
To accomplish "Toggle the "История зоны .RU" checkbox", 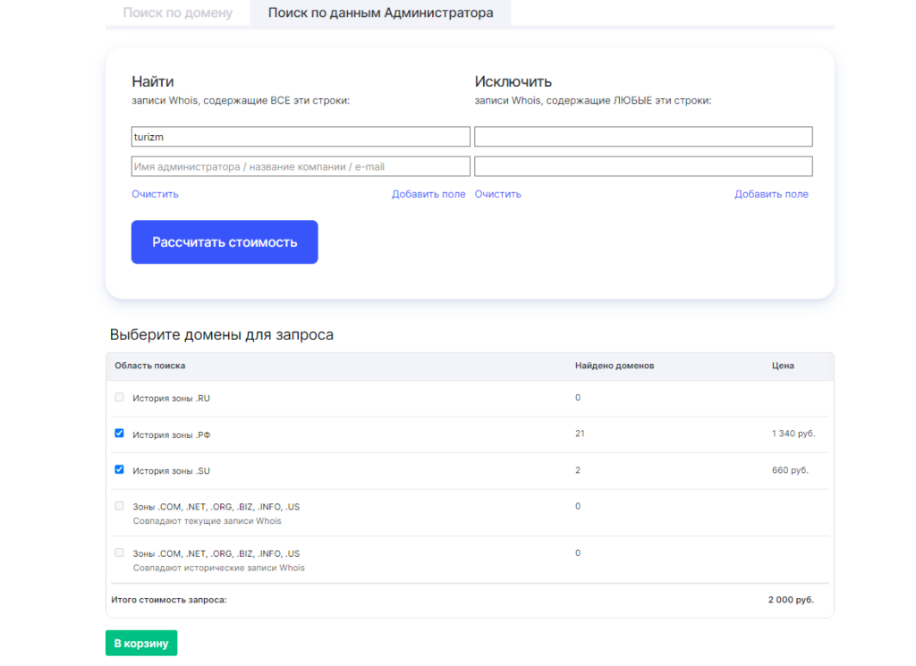I will click(x=120, y=397).
